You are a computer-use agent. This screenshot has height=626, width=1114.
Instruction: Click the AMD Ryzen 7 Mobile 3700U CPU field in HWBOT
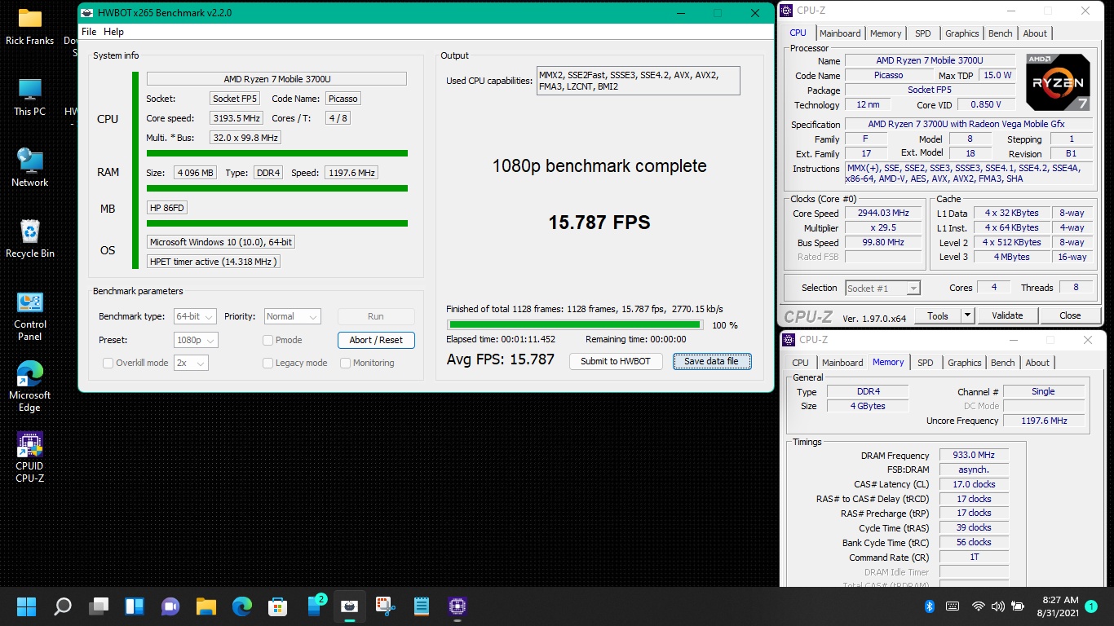click(276, 79)
